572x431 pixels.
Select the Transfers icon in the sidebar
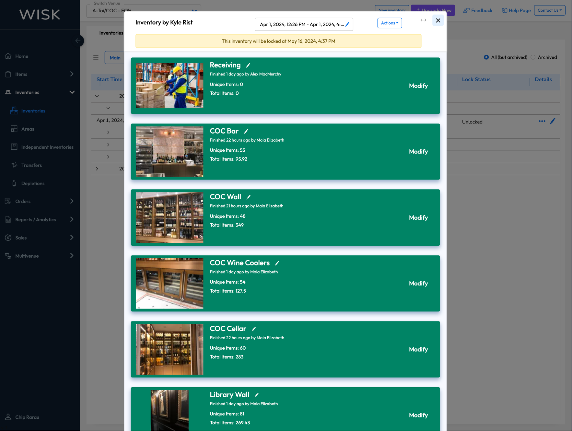[x=14, y=165]
